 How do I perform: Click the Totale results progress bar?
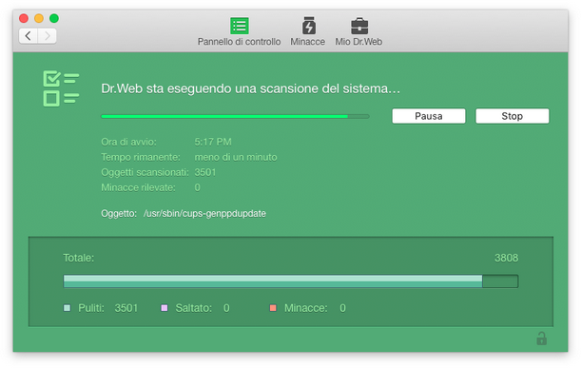pos(291,281)
